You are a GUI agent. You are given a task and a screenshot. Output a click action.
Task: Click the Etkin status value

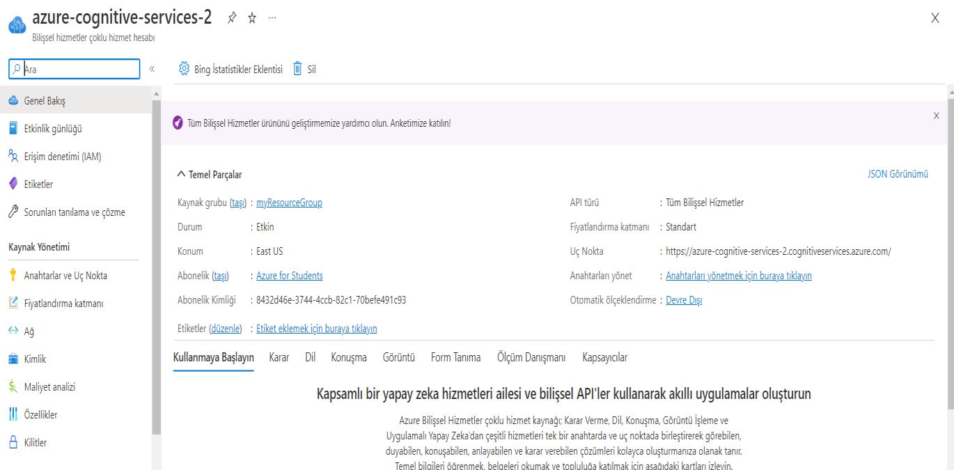265,227
